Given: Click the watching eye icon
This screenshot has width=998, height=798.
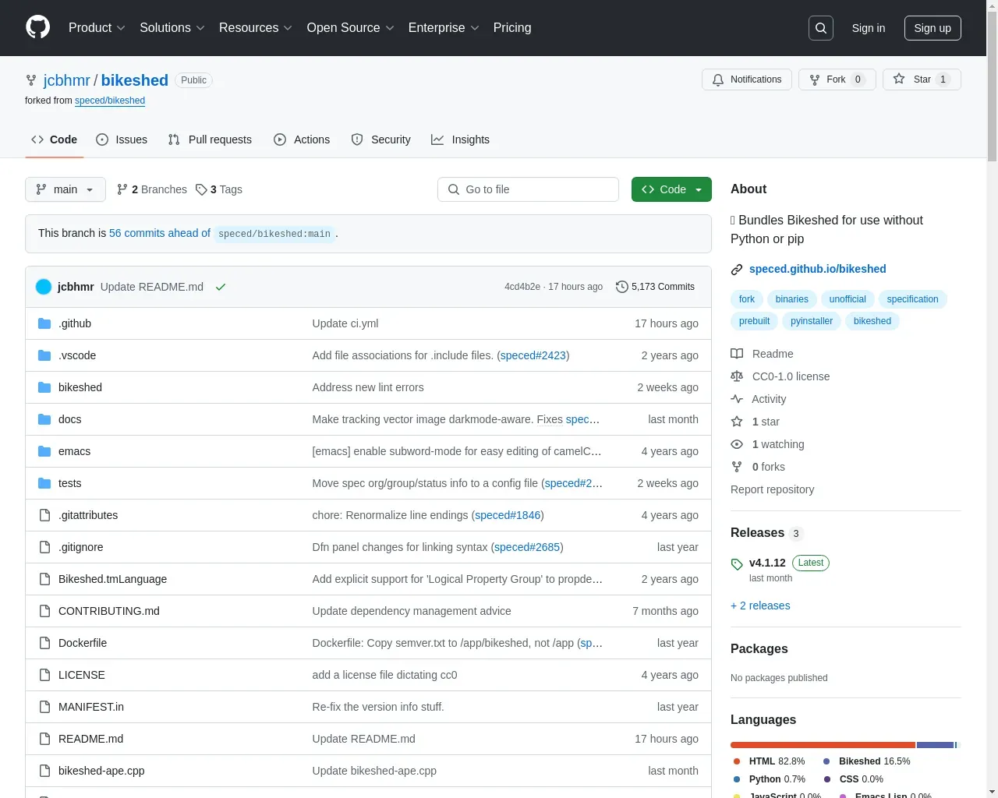Looking at the screenshot, I should click(737, 444).
